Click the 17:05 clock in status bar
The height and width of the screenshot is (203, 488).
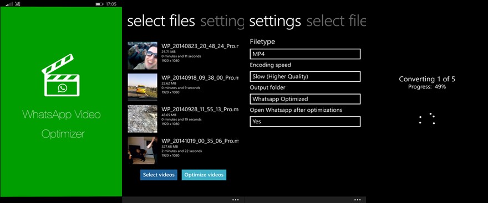[111, 4]
